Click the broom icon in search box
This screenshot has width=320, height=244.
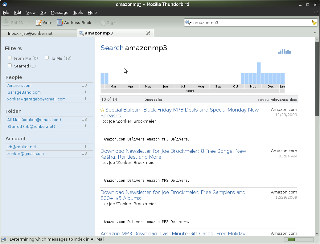click(x=314, y=22)
